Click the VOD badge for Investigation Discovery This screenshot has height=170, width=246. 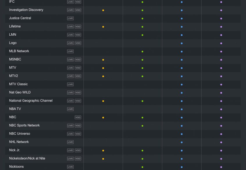(x=78, y=10)
